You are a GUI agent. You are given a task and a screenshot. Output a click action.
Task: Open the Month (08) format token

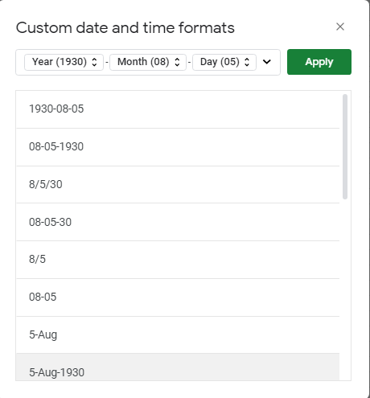click(148, 62)
